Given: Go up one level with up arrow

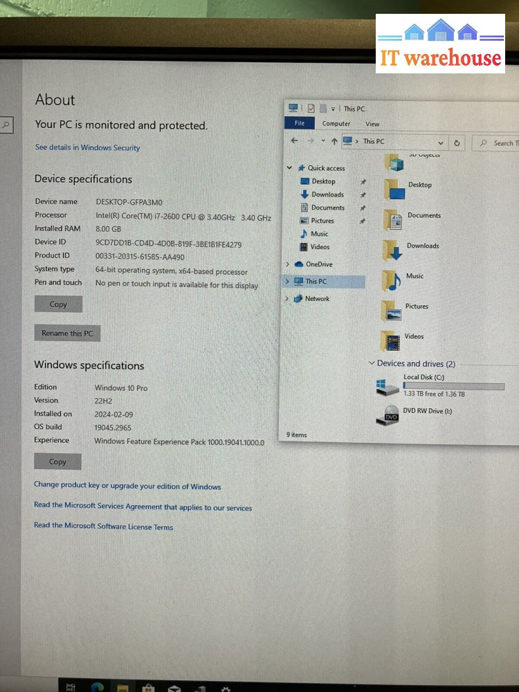Looking at the screenshot, I should [334, 141].
